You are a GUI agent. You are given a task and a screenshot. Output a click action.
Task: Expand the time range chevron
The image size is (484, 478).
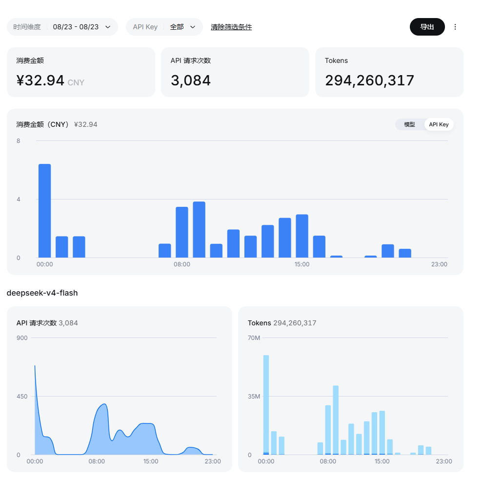pos(108,27)
